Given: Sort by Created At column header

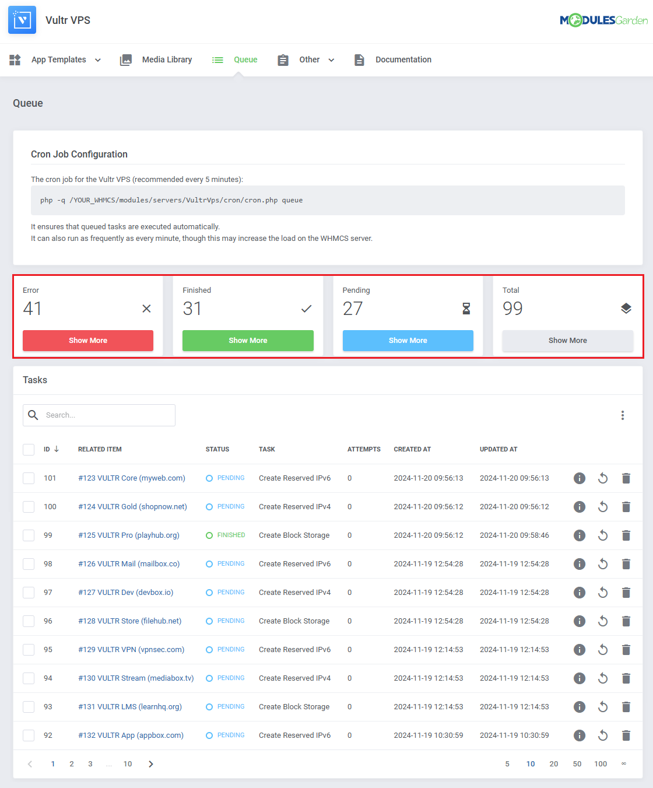Looking at the screenshot, I should pos(412,449).
